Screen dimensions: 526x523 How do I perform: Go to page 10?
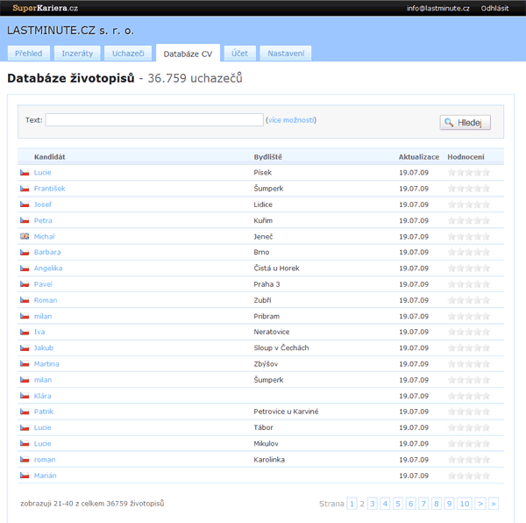click(x=465, y=504)
